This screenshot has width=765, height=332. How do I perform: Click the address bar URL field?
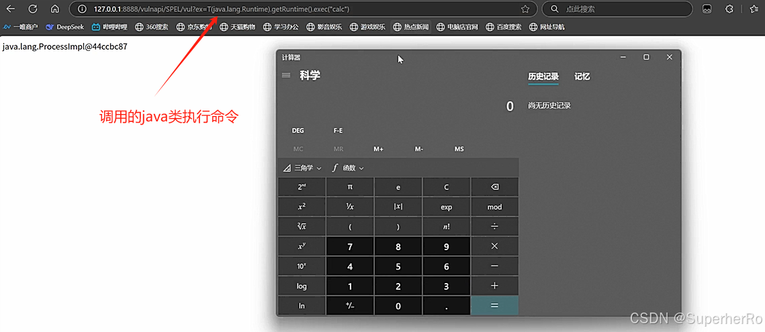(x=302, y=9)
